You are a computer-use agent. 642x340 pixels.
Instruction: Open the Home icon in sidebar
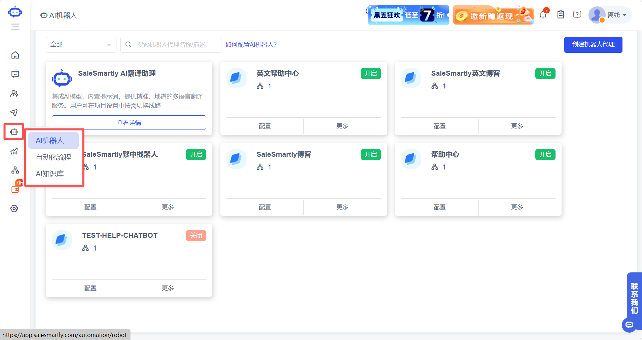click(15, 55)
